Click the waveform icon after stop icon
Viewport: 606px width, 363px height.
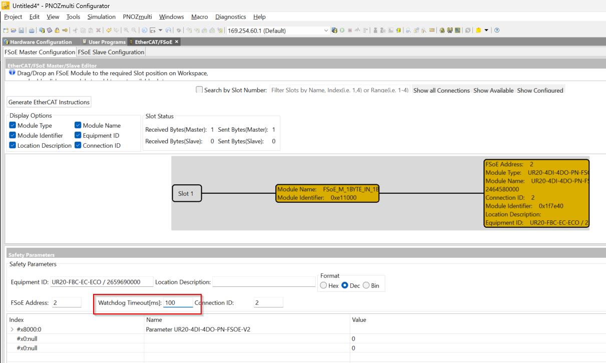click(x=357, y=31)
